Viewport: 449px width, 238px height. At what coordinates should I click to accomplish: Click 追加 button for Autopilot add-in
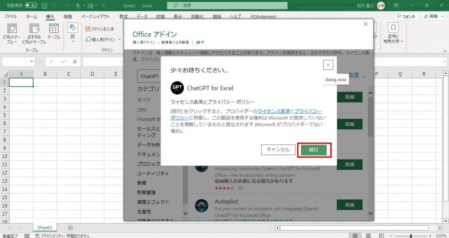point(349,205)
